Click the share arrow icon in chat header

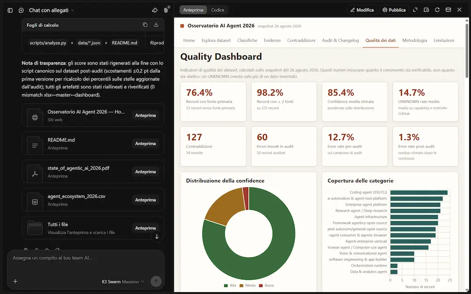coord(154,10)
